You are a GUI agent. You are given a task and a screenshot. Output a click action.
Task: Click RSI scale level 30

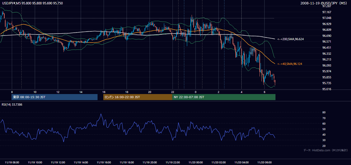[x=324, y=140]
